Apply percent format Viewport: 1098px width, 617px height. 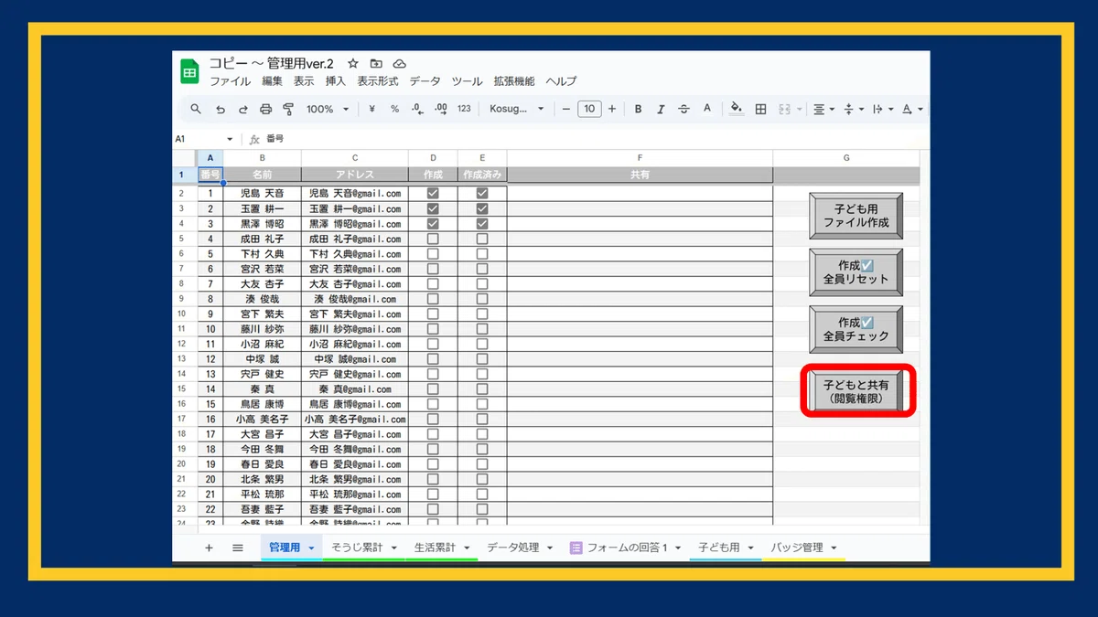click(x=394, y=109)
